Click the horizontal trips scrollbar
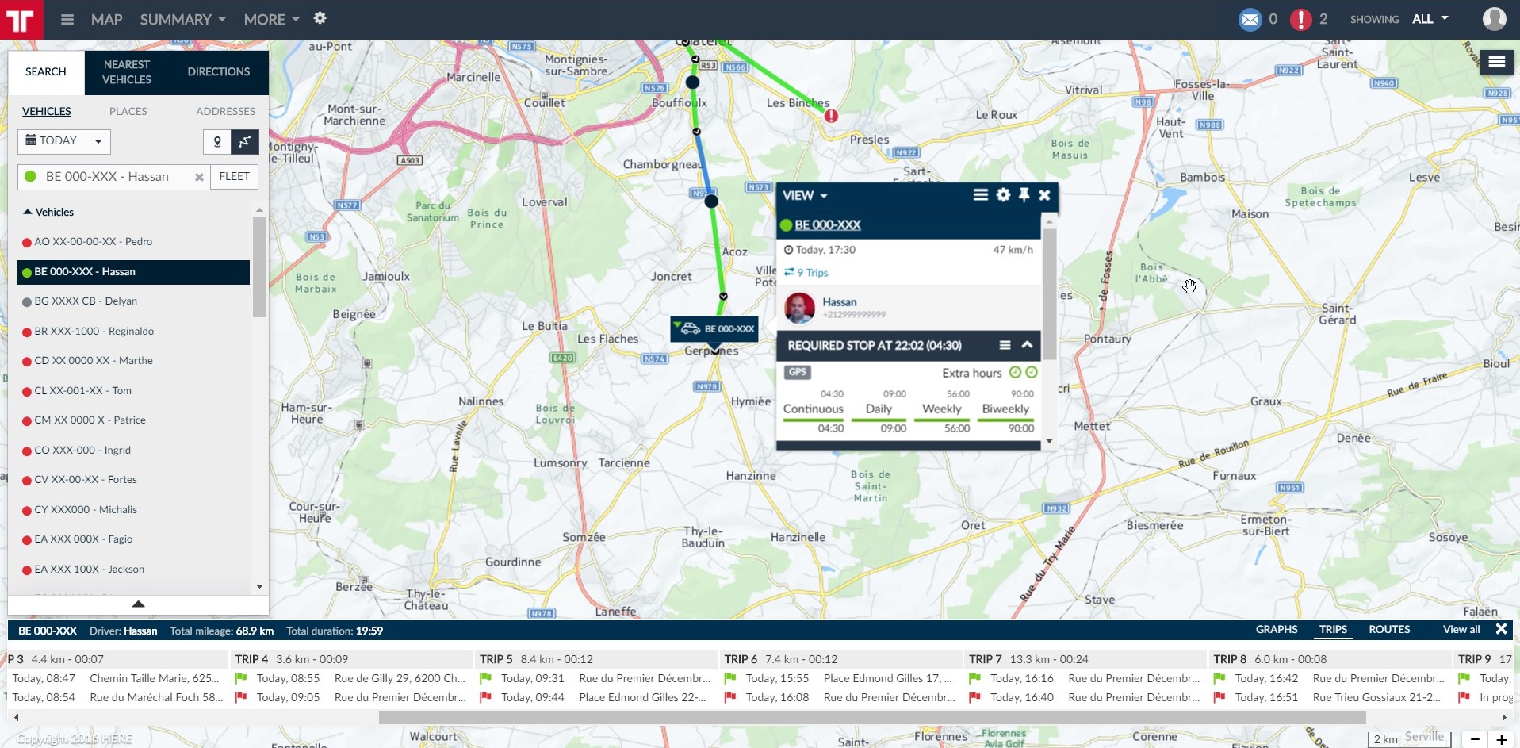The height and width of the screenshot is (748, 1520). point(871,717)
